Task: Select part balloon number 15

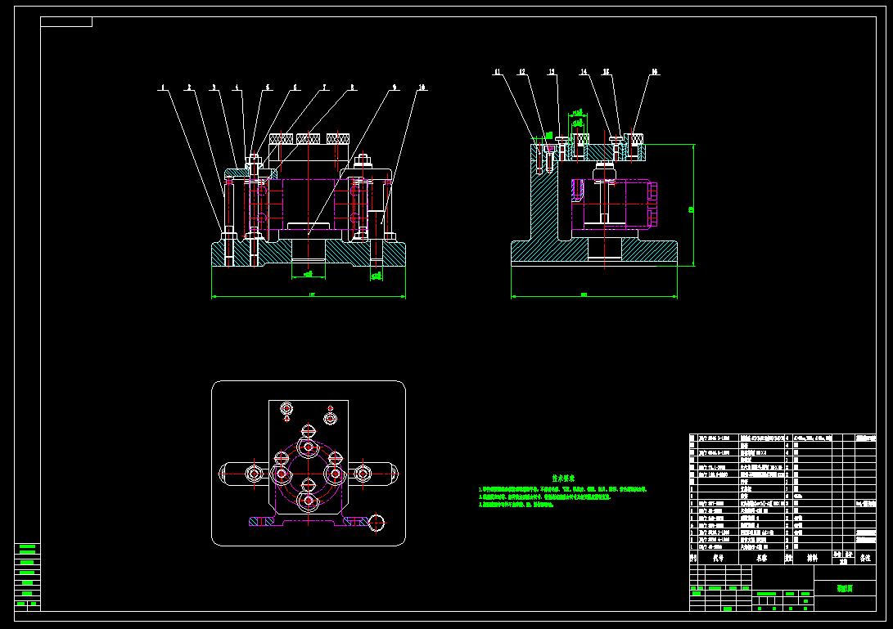Action: 607,72
